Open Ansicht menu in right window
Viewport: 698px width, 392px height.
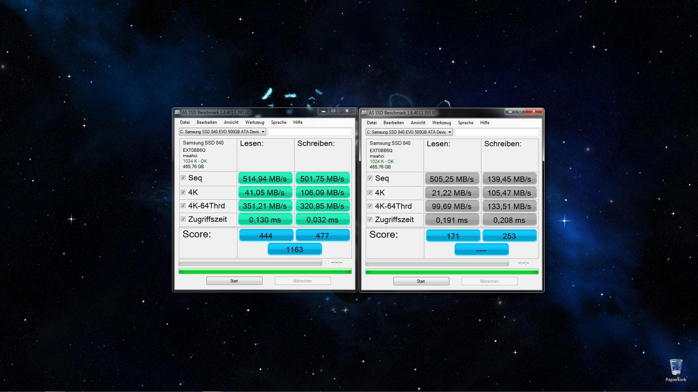pyautogui.click(x=418, y=123)
